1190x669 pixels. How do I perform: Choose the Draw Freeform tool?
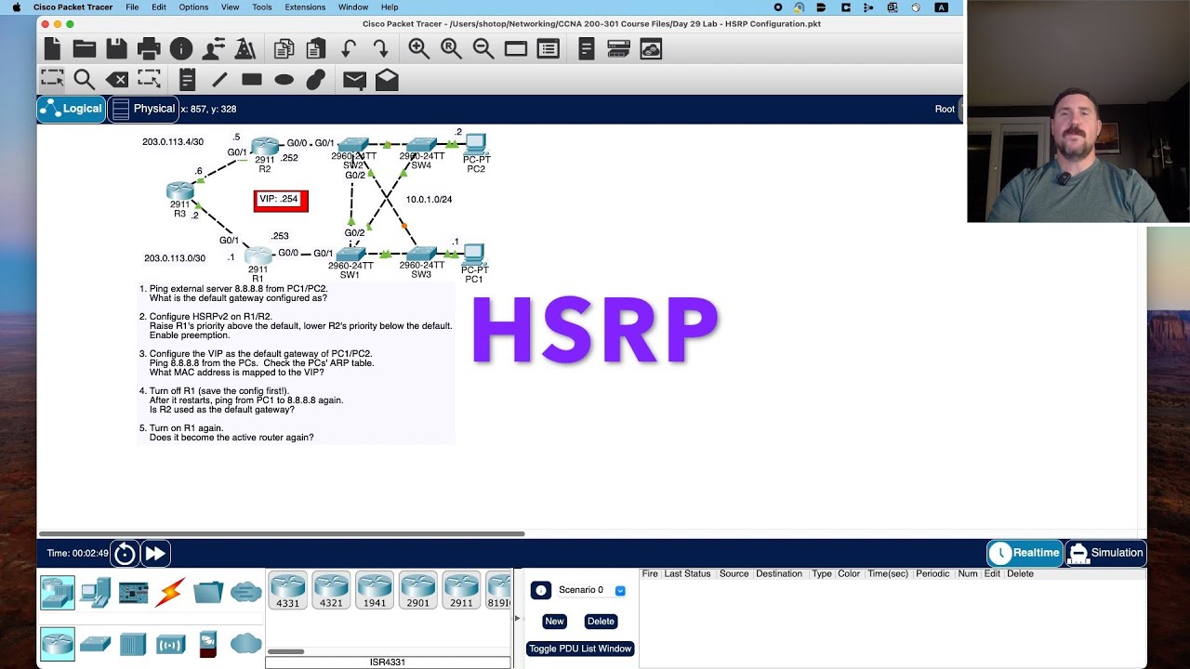[x=316, y=80]
